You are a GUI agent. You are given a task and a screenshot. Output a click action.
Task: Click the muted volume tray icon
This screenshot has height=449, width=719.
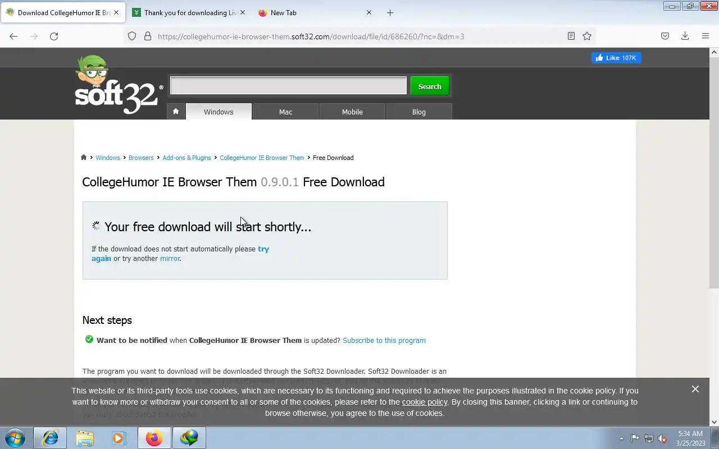coord(663,438)
